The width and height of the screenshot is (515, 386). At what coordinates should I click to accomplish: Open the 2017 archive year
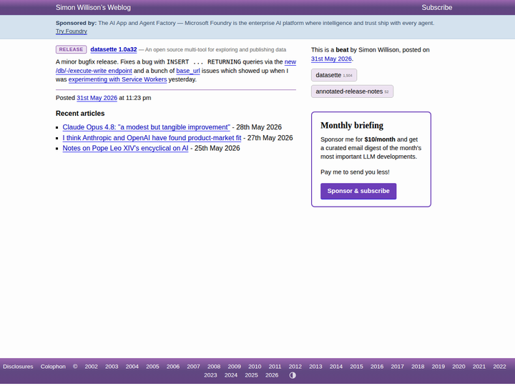point(397,367)
